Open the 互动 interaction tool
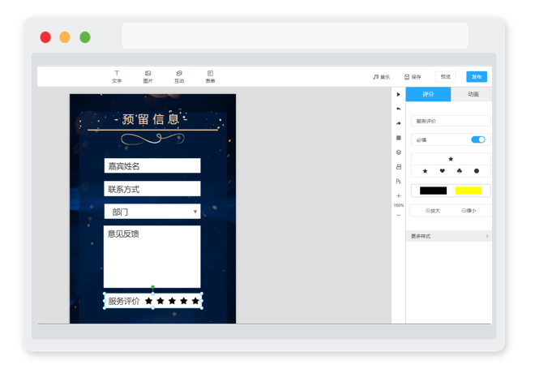 point(179,77)
